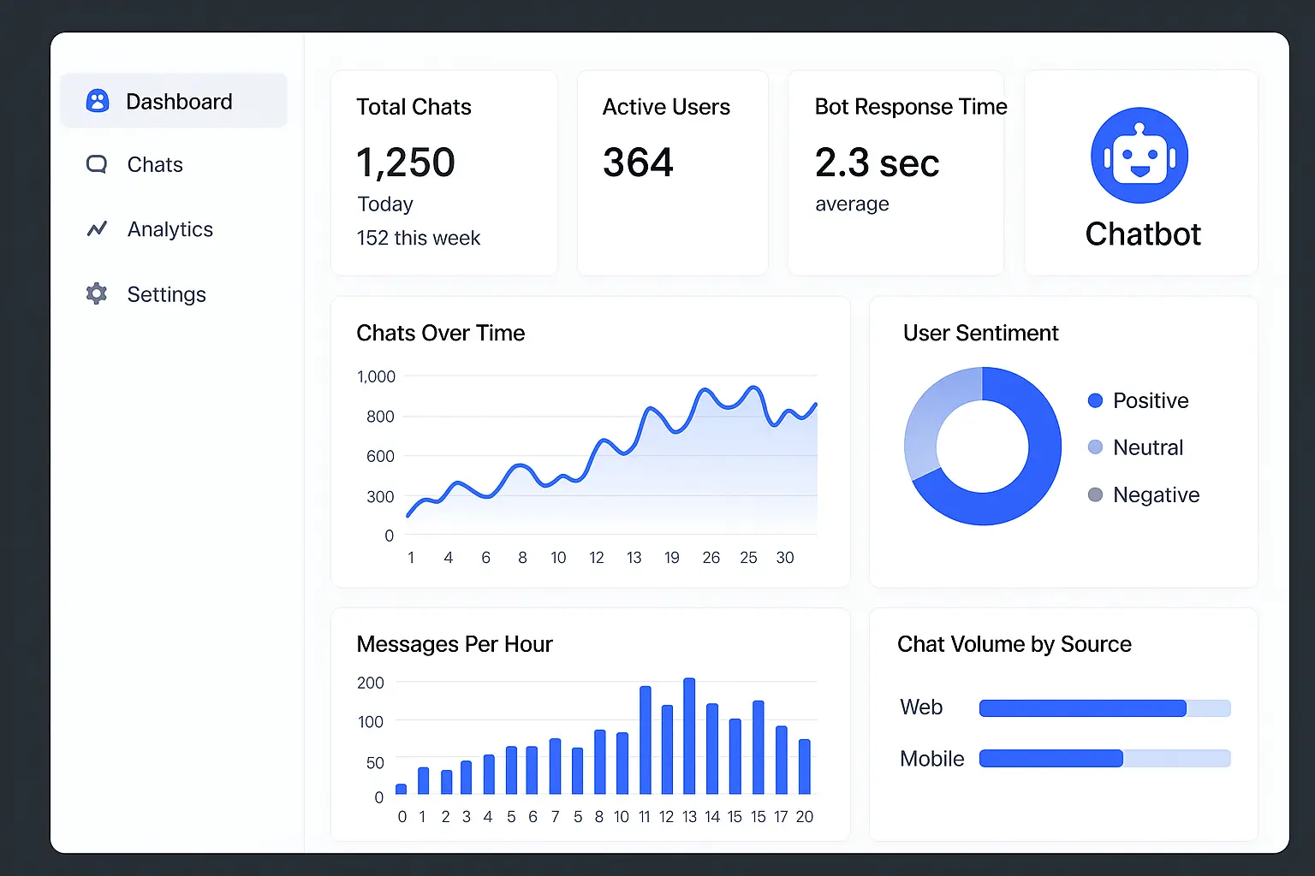Select the Active Users card
Screen dimensions: 1315x876
(x=672, y=173)
